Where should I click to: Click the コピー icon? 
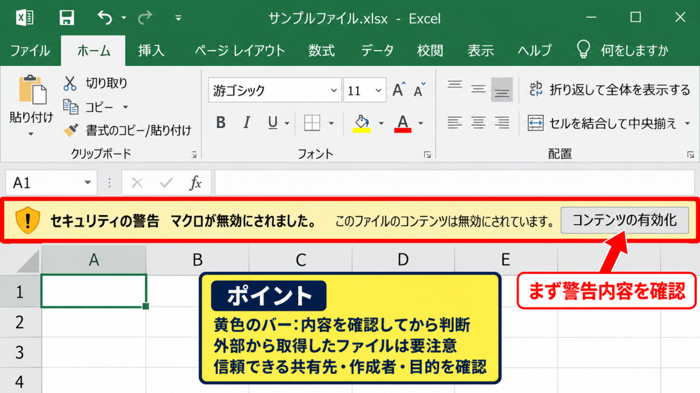pyautogui.click(x=71, y=106)
